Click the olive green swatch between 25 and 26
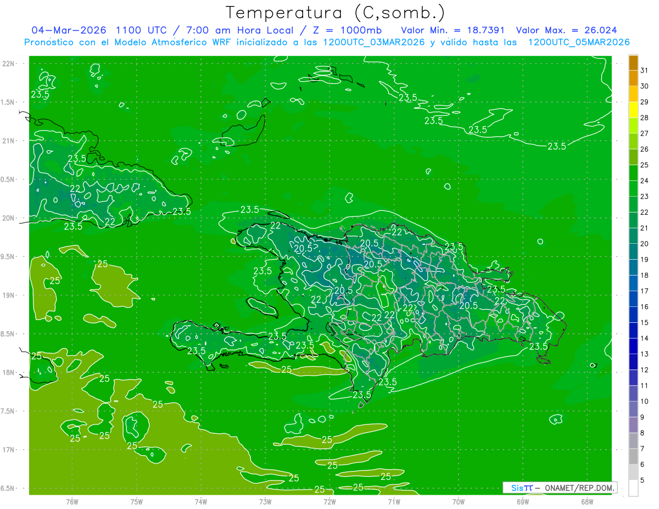The height and width of the screenshot is (509, 659). 633,157
